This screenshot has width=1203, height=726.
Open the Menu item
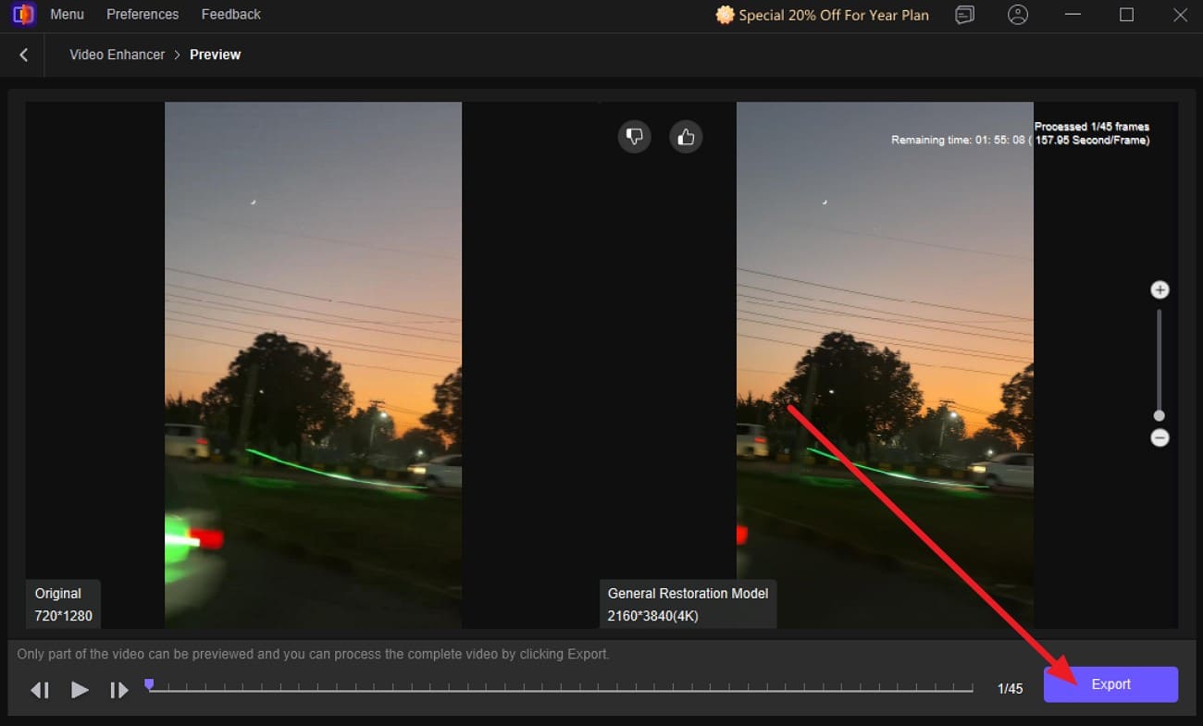(67, 15)
